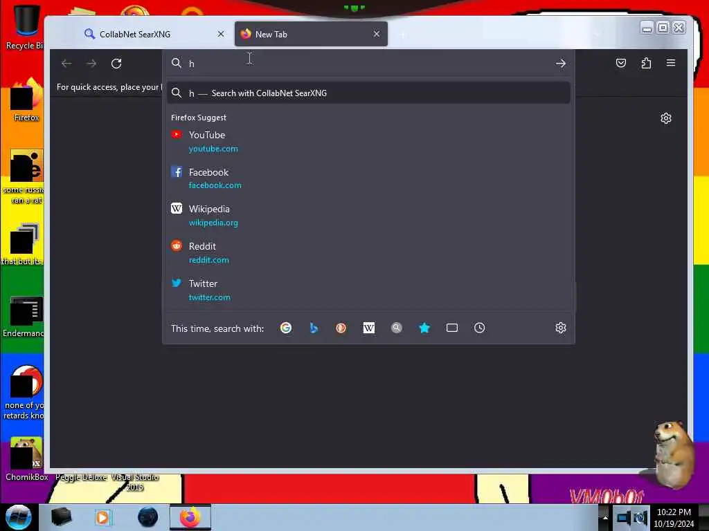Click the reddit.com link text
709x531 pixels.
208,260
